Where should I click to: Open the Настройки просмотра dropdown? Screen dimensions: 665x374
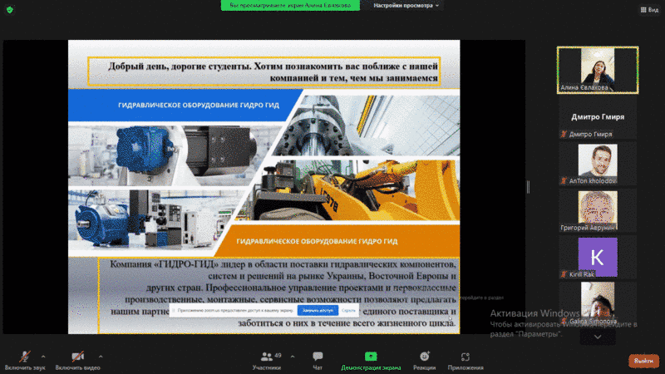pos(406,6)
